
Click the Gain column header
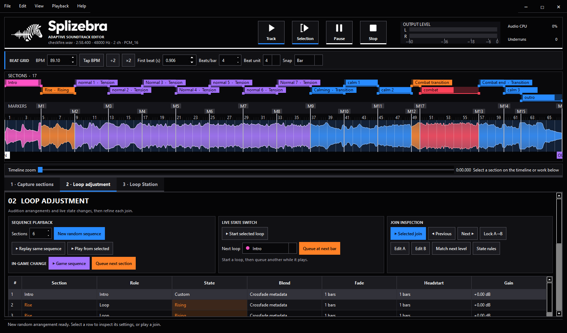click(x=509, y=283)
